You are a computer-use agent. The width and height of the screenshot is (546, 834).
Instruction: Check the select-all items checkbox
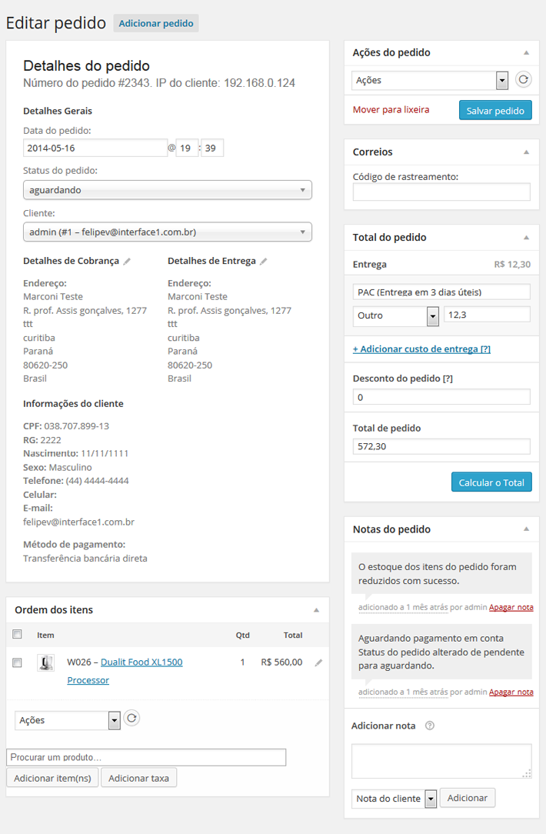17,634
